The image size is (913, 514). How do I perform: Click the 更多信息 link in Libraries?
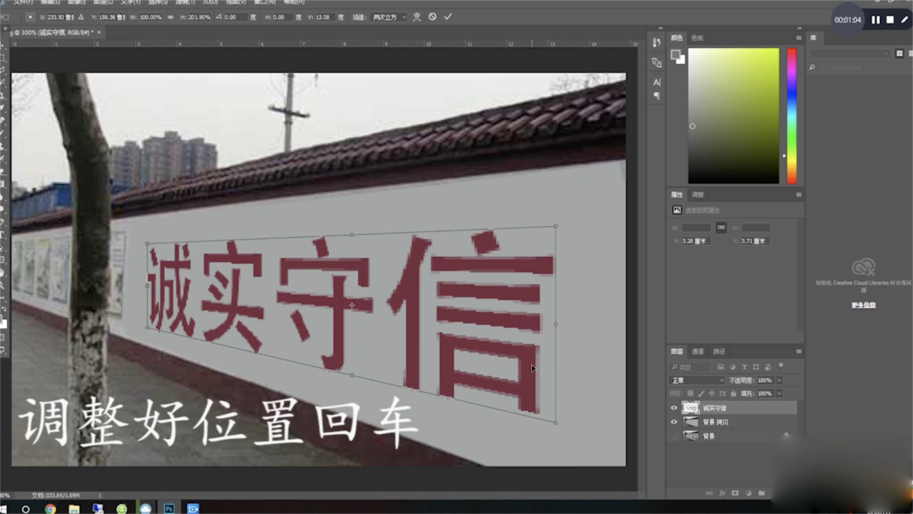coord(863,305)
